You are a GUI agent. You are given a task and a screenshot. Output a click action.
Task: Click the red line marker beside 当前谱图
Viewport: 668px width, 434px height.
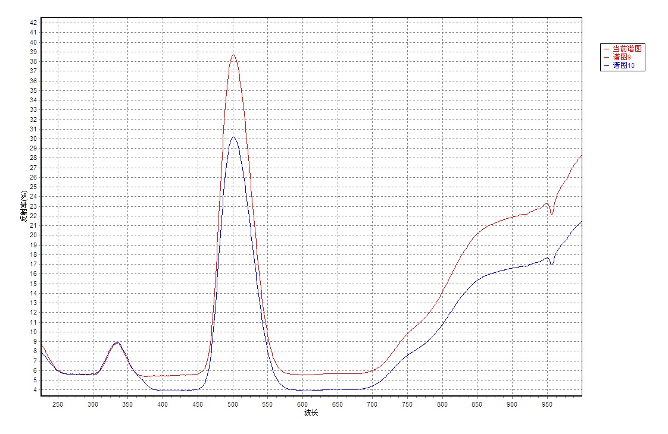[x=606, y=49]
